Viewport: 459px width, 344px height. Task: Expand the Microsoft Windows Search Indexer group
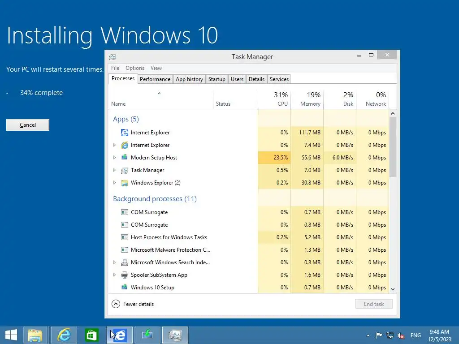click(x=114, y=262)
